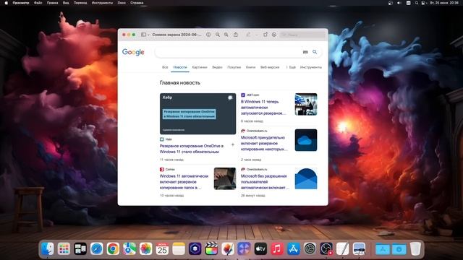Open the Хабр featured news thumbnail
The width and height of the screenshot is (463, 260).
197,114
